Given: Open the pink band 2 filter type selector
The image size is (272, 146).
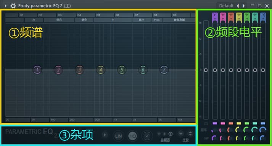Looking at the screenshot, I should coord(223,17).
